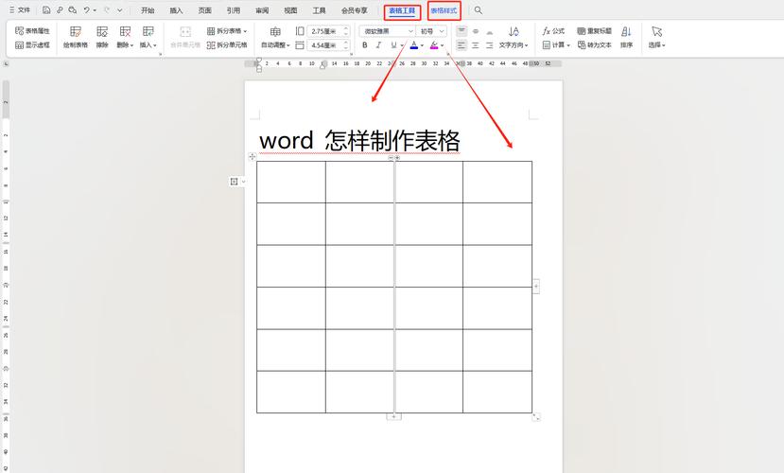Click the layout options icon left of table
Screen dimensions: 784x473
[x=234, y=182]
